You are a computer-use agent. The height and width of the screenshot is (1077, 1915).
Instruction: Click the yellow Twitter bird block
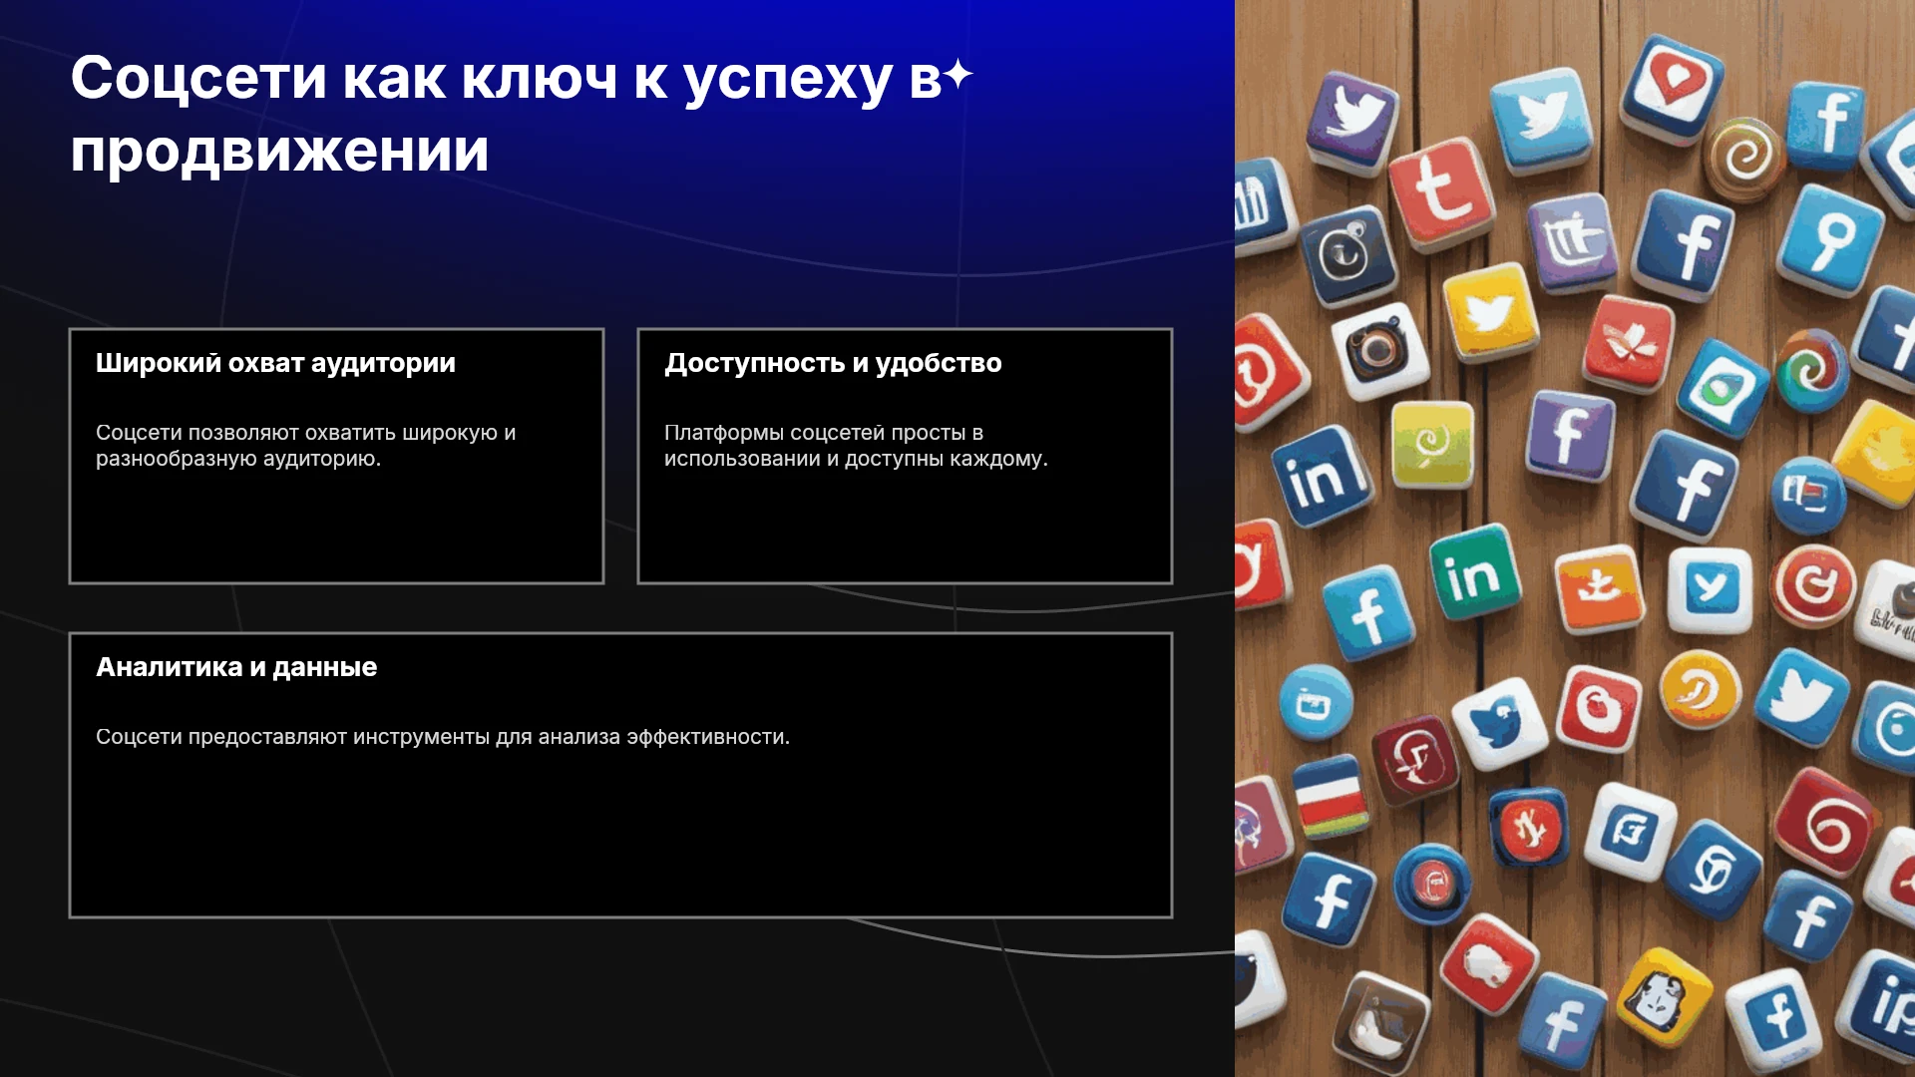pyautogui.click(x=1490, y=312)
